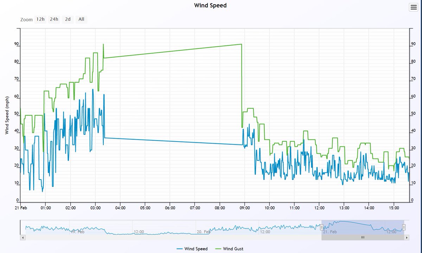422x253 pixels.
Task: Toggle the Wind Gust series in legend
Action: point(229,249)
